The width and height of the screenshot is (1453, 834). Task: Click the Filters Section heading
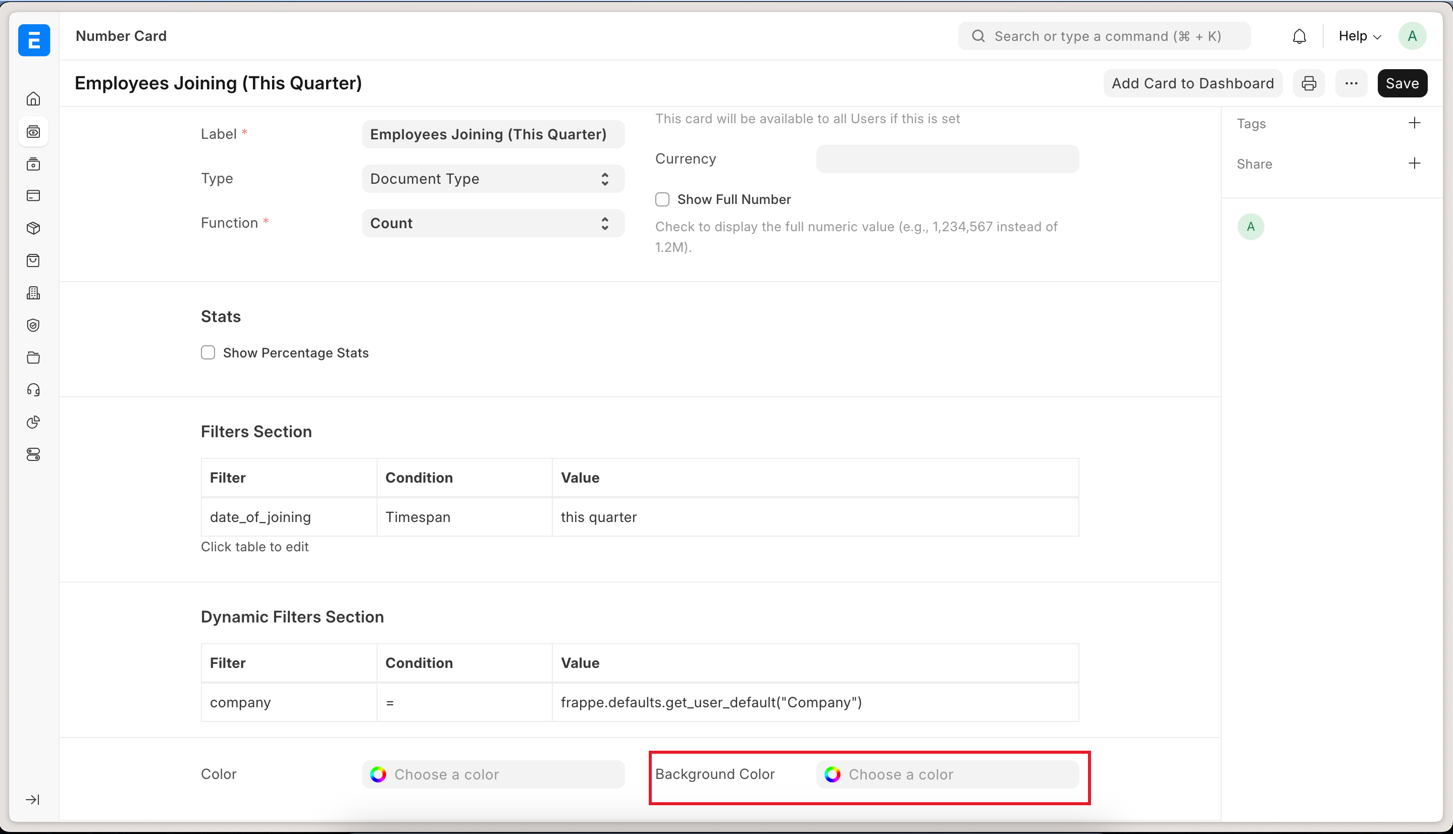pyautogui.click(x=256, y=432)
